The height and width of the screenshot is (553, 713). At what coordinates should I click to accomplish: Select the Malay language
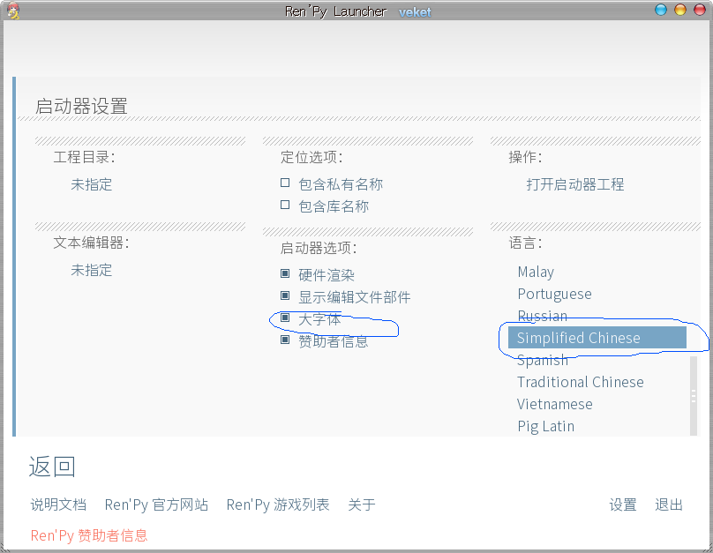pos(536,272)
